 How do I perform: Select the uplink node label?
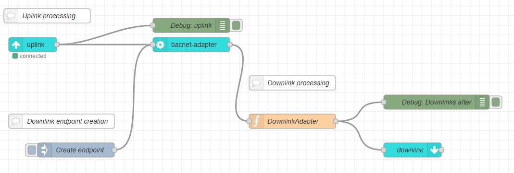36,45
